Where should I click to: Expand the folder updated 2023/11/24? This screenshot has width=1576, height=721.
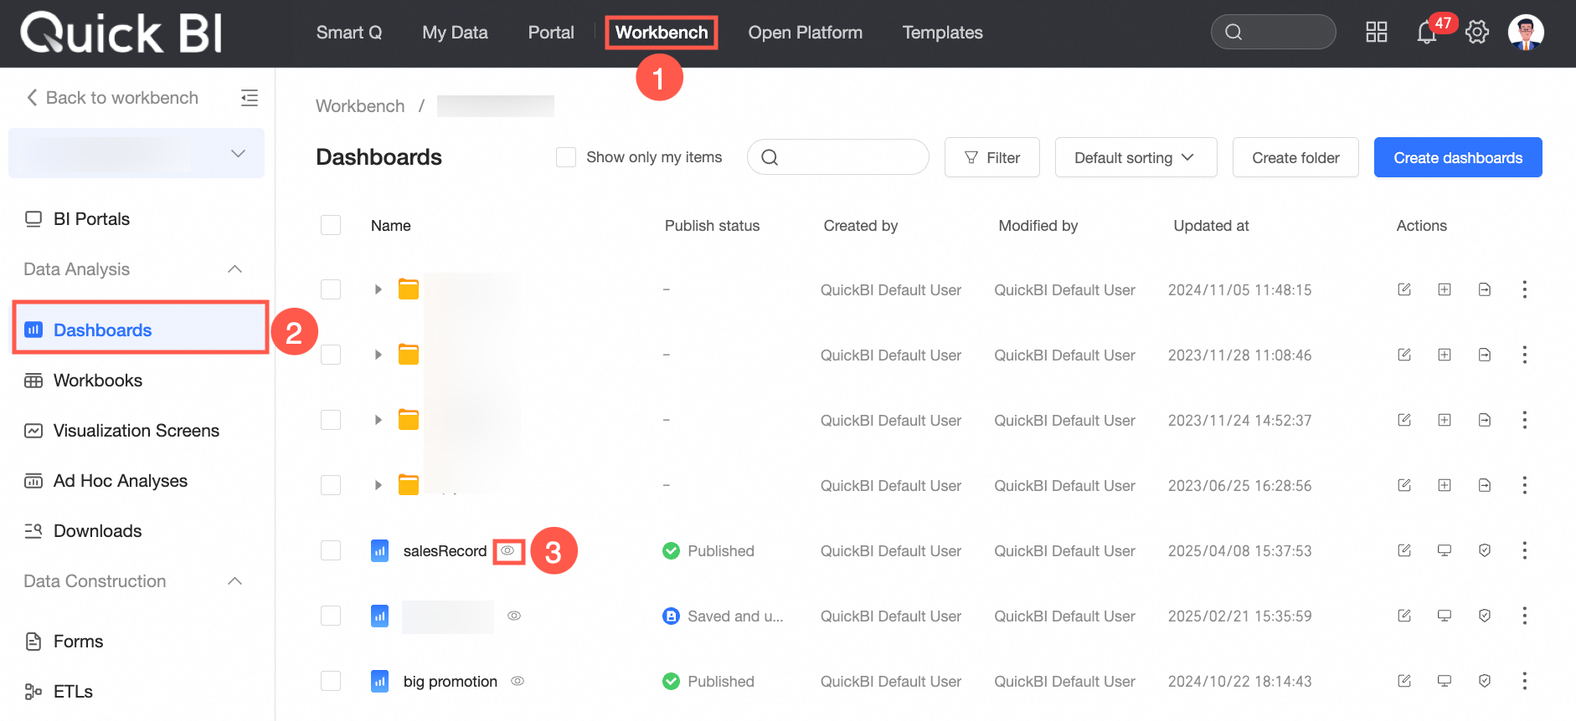coord(378,420)
